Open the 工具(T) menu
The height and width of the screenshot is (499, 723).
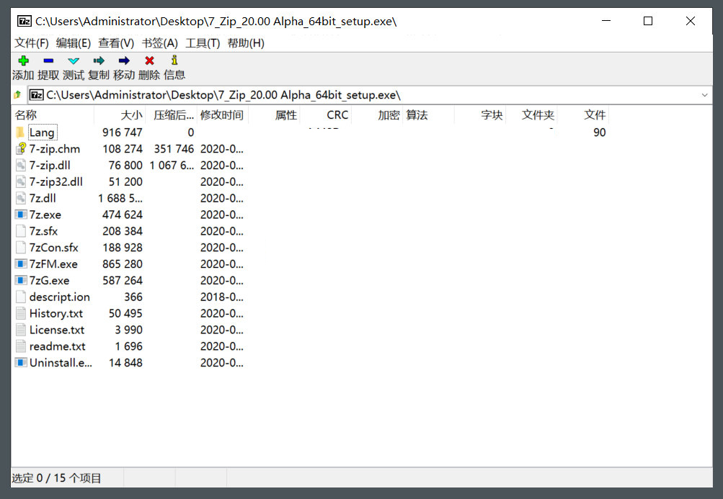click(203, 43)
